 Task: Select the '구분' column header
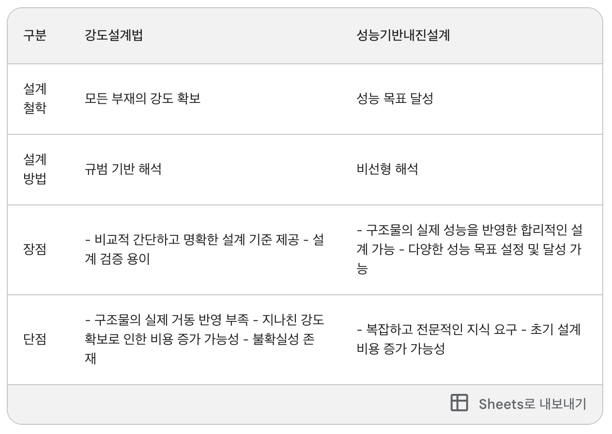[35, 35]
